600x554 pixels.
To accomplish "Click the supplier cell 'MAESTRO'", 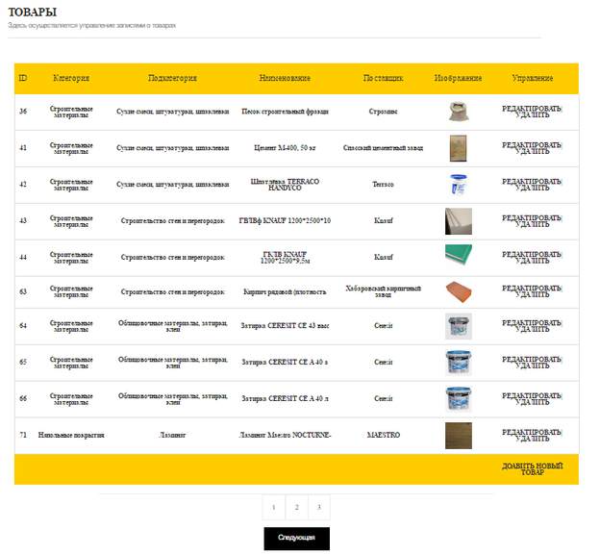I will (384, 436).
